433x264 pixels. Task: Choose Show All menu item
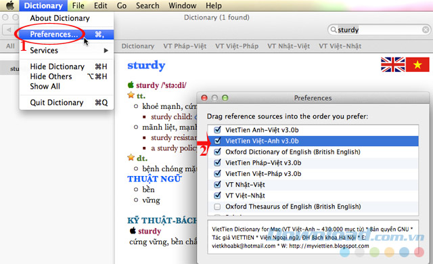pyautogui.click(x=66, y=87)
